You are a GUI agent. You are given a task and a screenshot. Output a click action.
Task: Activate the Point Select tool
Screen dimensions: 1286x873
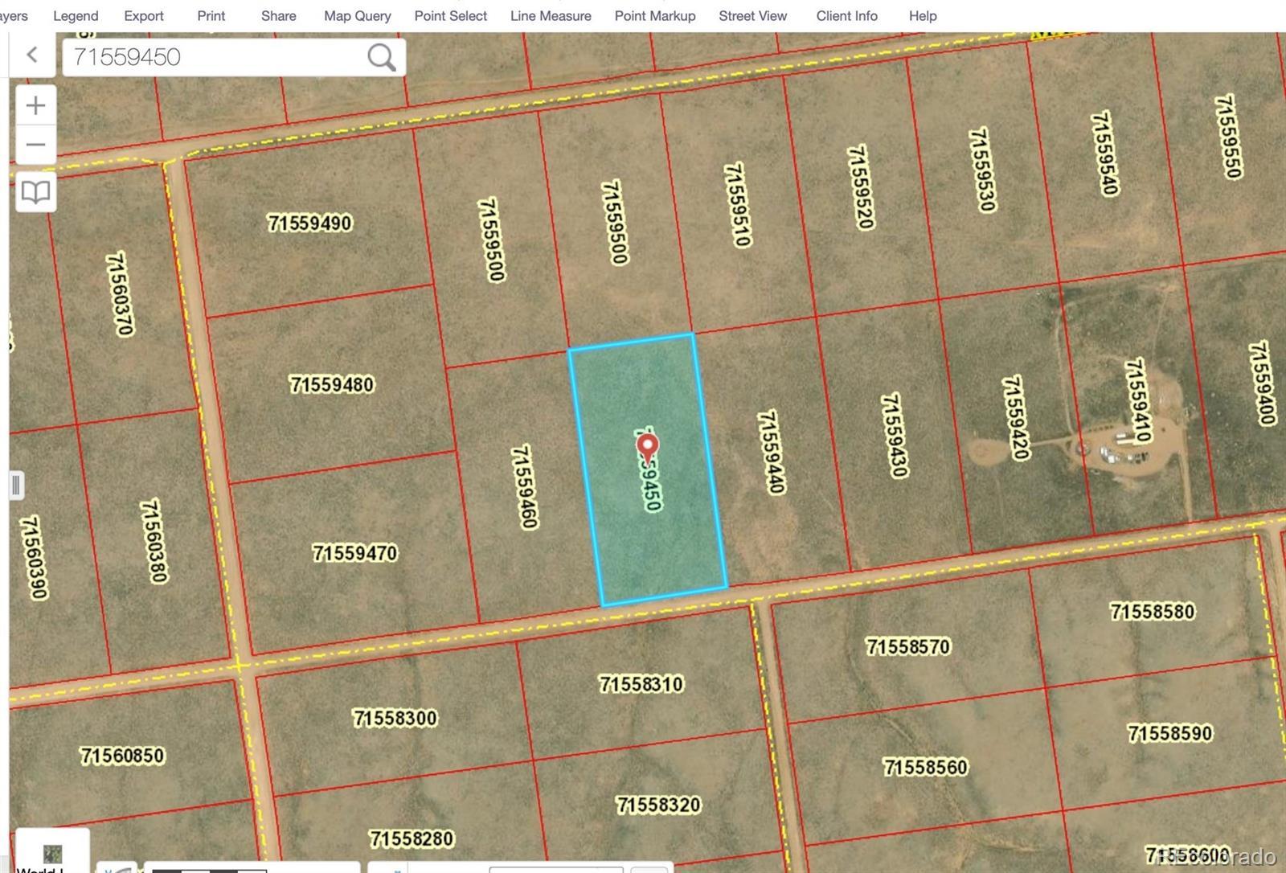tap(450, 16)
